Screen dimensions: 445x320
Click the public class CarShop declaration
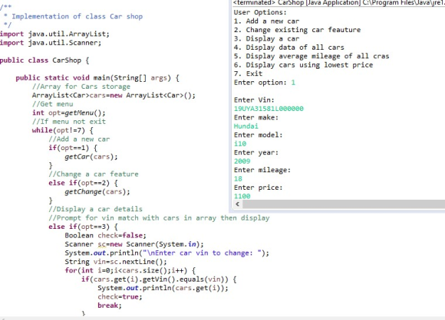pyautogui.click(x=44, y=60)
